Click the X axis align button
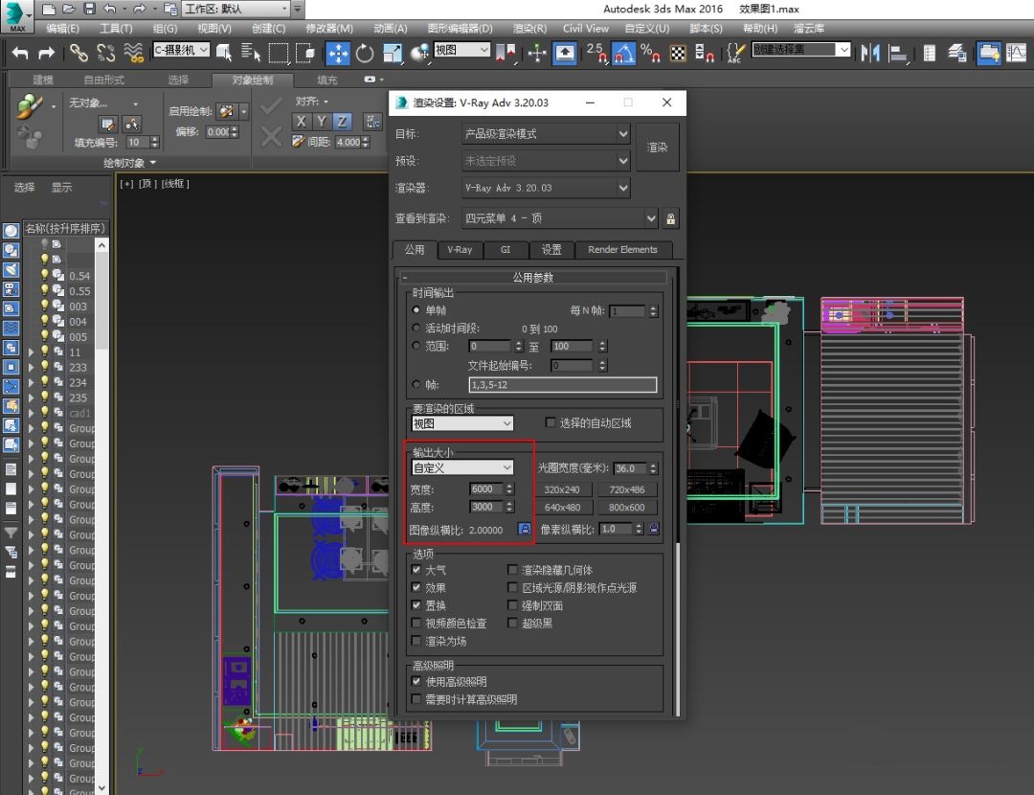The width and height of the screenshot is (1034, 795). (301, 122)
